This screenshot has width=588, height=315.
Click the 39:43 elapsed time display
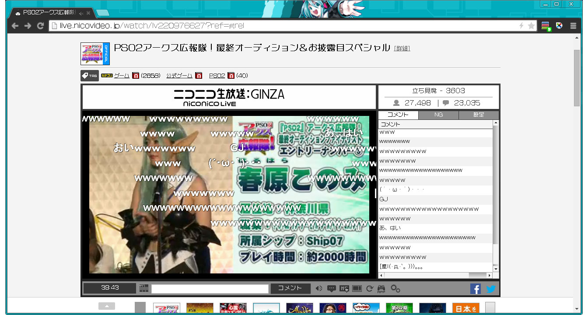tap(110, 288)
